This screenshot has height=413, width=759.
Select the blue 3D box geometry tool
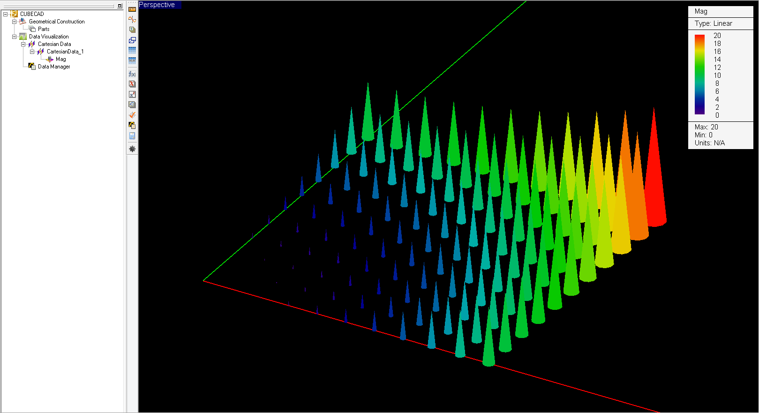pos(132,40)
